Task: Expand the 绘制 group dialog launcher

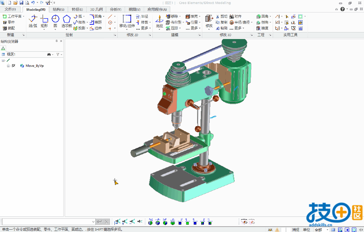Action: pos(115,35)
